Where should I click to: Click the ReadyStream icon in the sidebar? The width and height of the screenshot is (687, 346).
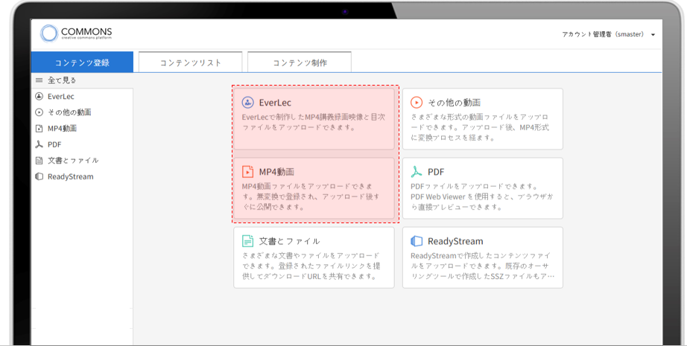pos(39,176)
